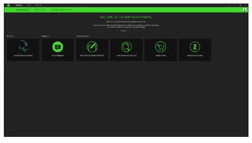Click the Modules section heading above Beta Feedback

point(45,36)
